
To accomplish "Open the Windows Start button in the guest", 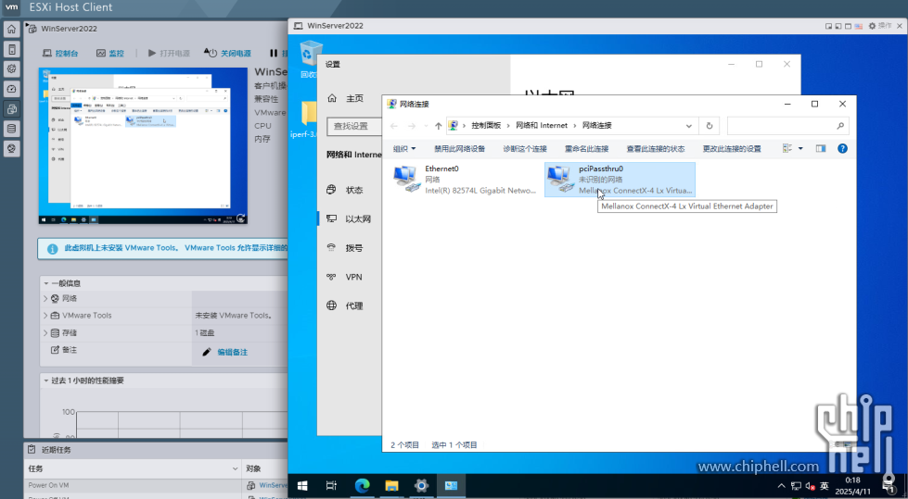I will 302,486.
